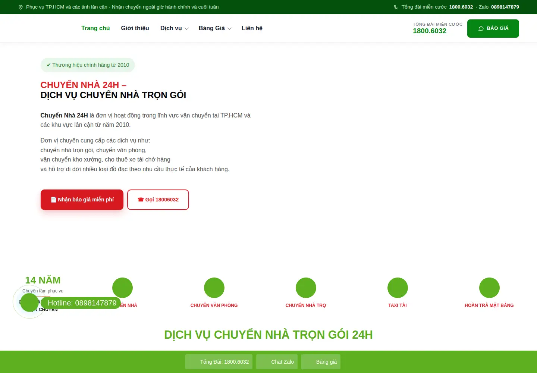Click the Tổng Đài: 1800.6032 bottom button
The width and height of the screenshot is (537, 373).
pos(219,362)
